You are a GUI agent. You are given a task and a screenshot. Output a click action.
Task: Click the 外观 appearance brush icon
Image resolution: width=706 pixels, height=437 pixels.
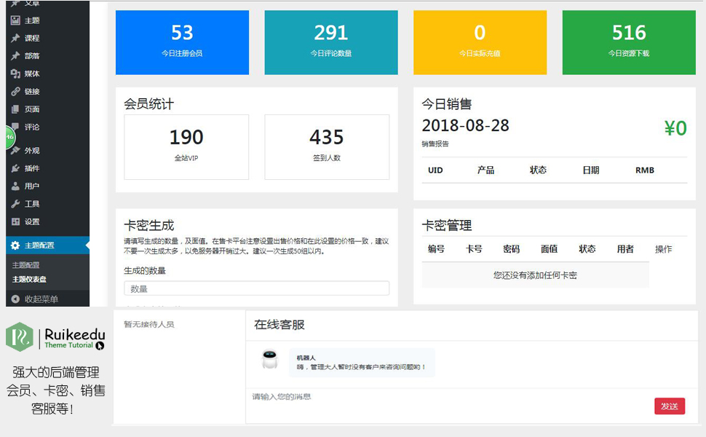coord(15,151)
